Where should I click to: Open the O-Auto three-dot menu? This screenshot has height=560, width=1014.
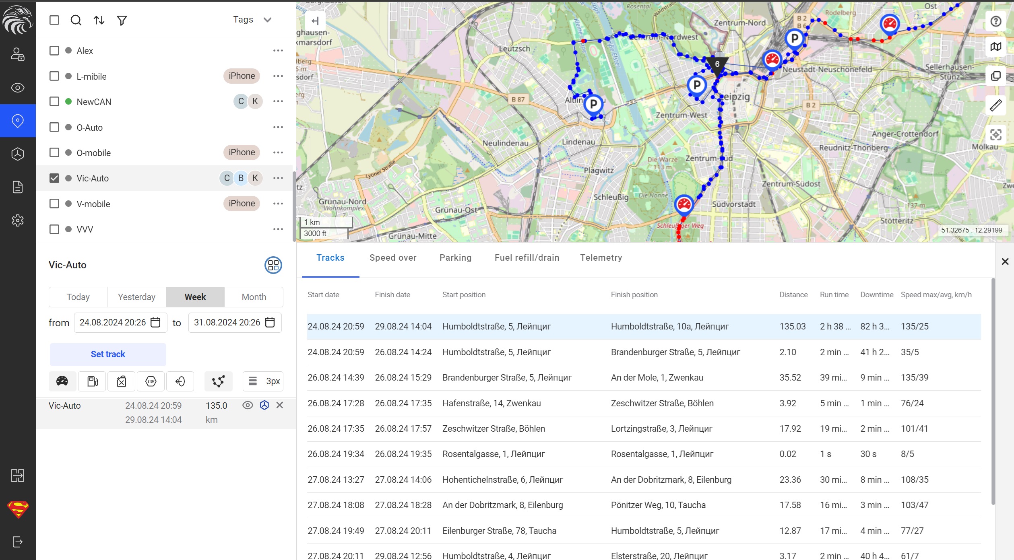point(278,127)
